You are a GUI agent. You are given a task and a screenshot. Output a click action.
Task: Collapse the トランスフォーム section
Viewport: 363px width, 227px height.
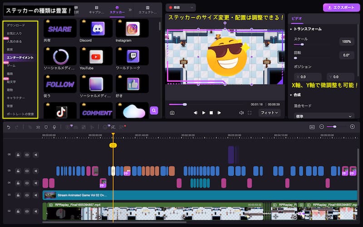pyautogui.click(x=291, y=29)
